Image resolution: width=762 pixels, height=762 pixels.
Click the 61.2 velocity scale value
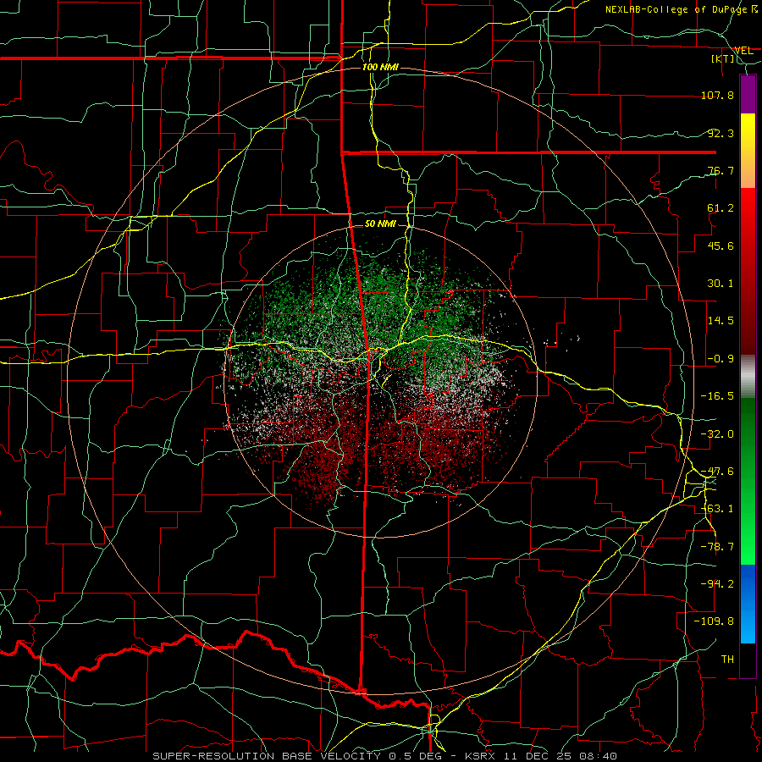pyautogui.click(x=721, y=208)
